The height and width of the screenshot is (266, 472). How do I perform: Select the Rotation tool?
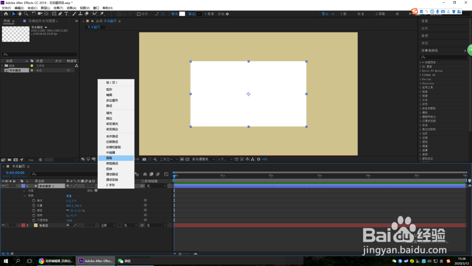coord(34,14)
